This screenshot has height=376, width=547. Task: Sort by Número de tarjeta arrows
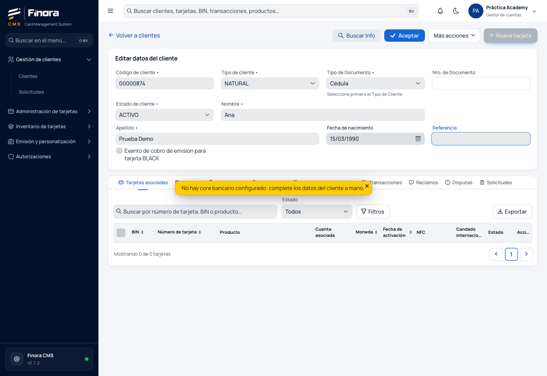click(200, 232)
